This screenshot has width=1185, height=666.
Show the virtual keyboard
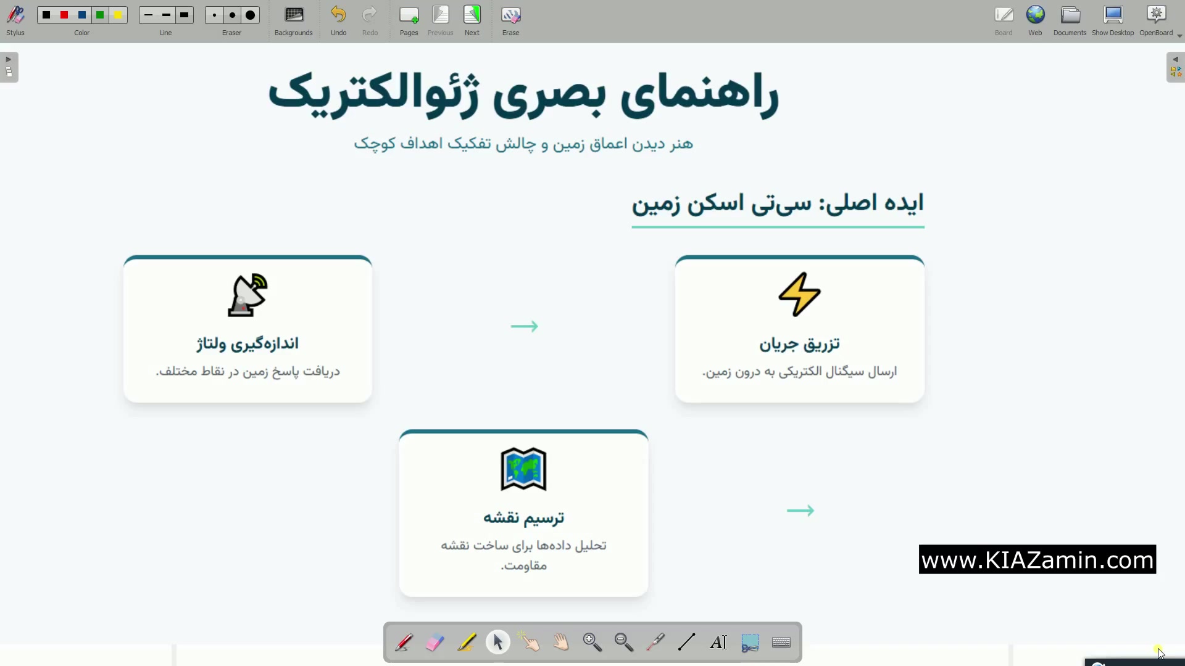[781, 643]
